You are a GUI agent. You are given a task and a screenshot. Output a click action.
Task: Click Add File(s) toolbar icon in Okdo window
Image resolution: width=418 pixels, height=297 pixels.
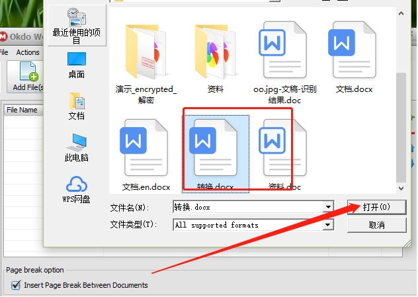coord(26,77)
